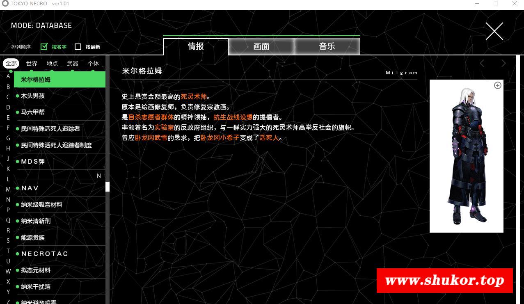Image resolution: width=524 pixels, height=304 pixels.
Task: Filter entries by 个体 category
Action: pos(93,63)
